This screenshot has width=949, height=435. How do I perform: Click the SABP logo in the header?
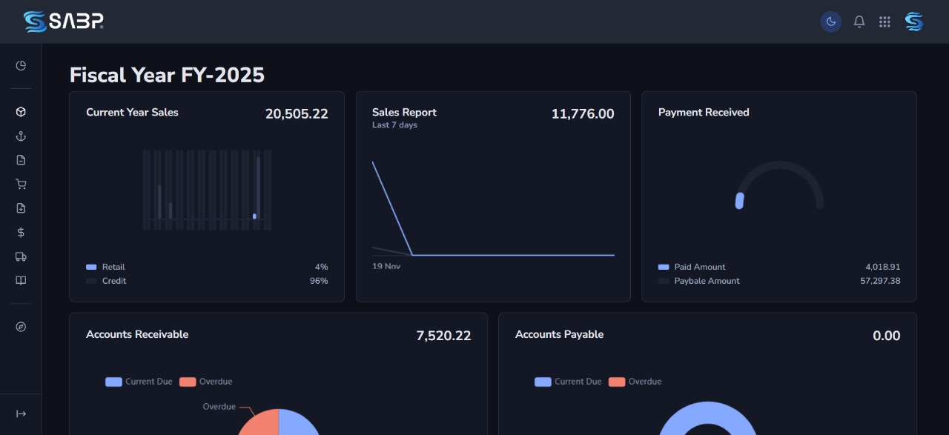tap(63, 21)
